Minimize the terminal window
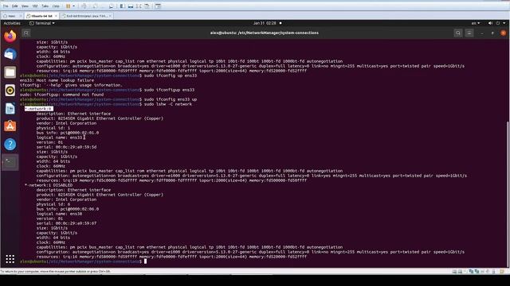 (x=482, y=33)
